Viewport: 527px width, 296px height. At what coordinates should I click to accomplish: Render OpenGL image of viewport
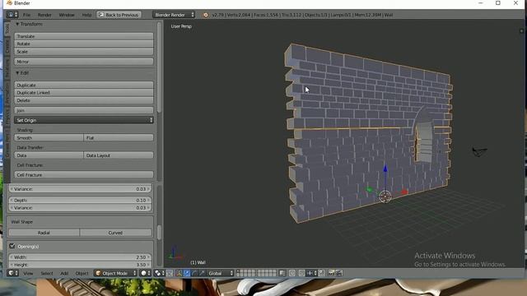tap(331, 273)
